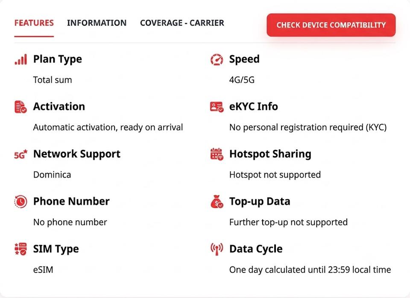Click the Hotspot Sharing heading
Screen dimensions: 410x298
[270, 154]
